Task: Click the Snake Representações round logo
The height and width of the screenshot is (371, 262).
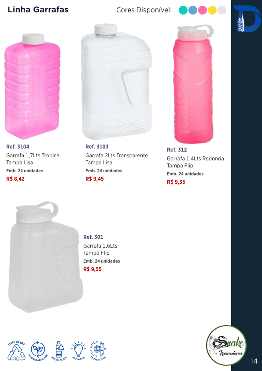Action: tap(226, 345)
